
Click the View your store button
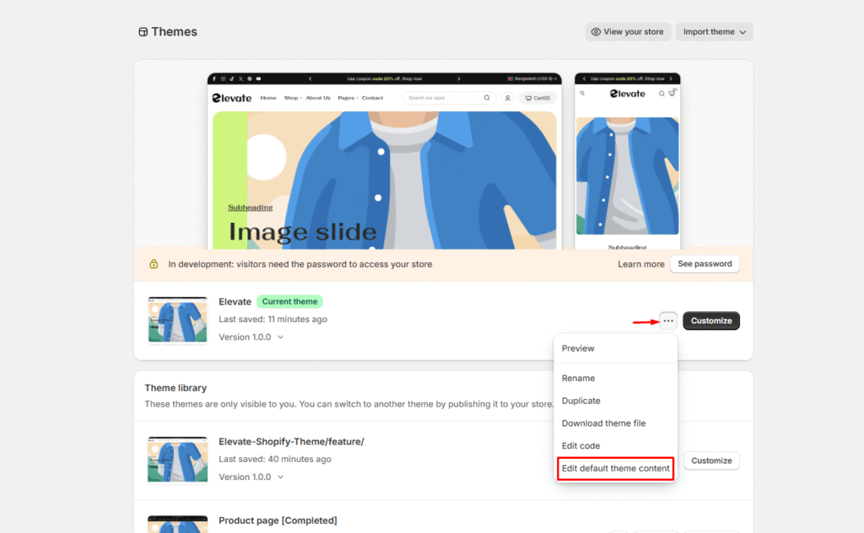[x=628, y=32]
